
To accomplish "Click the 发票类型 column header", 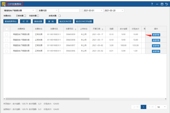I will 21,29.
